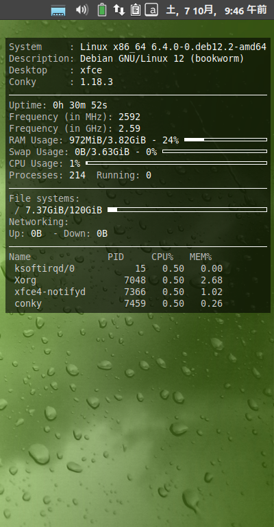Open the clipboard manager icon
274x527 pixels.
click(x=135, y=10)
